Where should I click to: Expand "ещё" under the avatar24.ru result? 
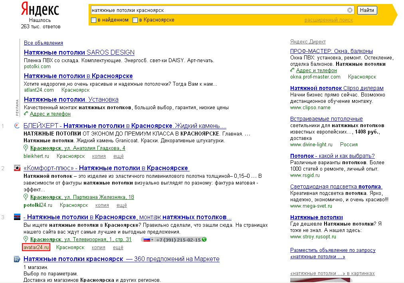[x=118, y=248]
